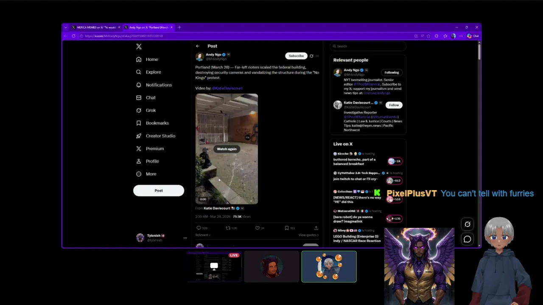Open Grok from the sidebar
Image resolution: width=543 pixels, height=305 pixels.
146,110
